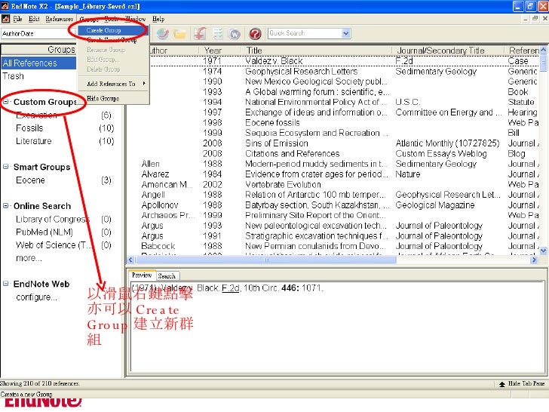
Task: Open the Quick Search dropdown arrow
Action: coord(346,33)
